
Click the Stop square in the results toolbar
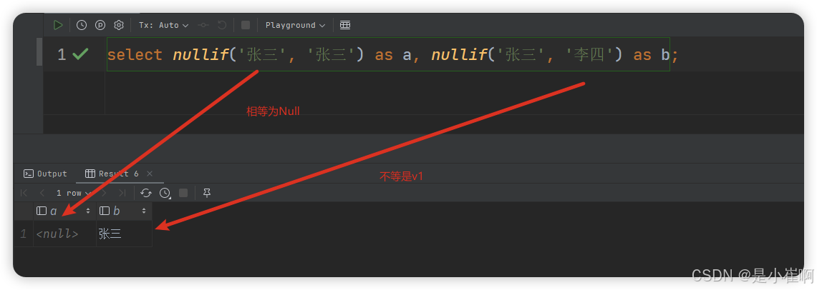click(183, 193)
